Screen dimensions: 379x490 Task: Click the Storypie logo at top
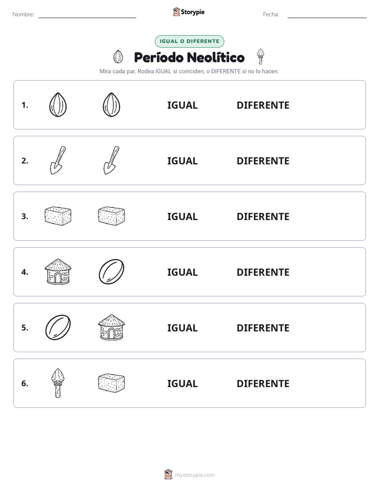coord(188,12)
